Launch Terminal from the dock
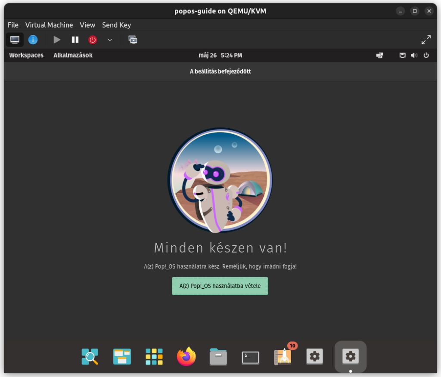 pos(250,358)
